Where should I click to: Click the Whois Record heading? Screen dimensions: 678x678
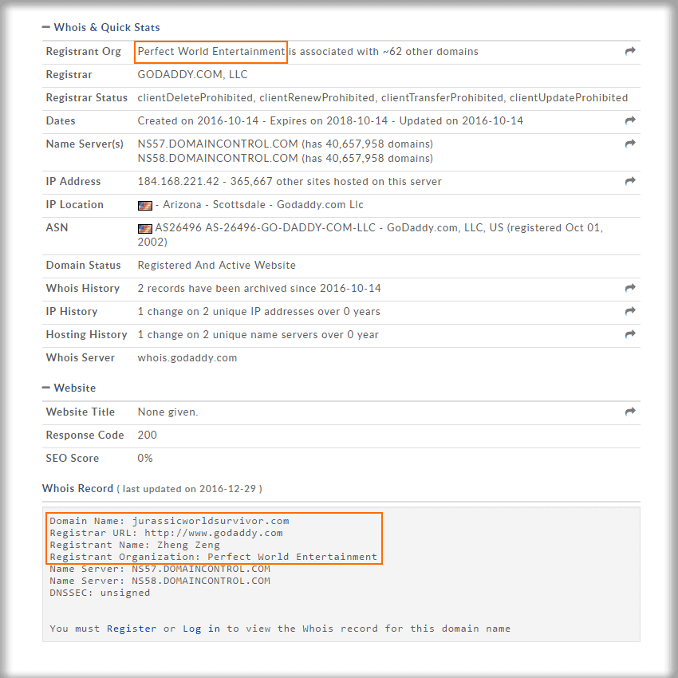click(77, 488)
